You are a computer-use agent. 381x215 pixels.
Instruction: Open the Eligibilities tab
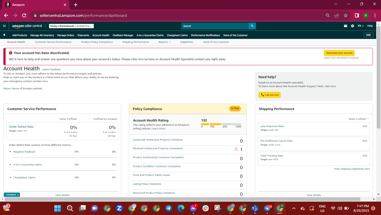pyautogui.click(x=187, y=42)
